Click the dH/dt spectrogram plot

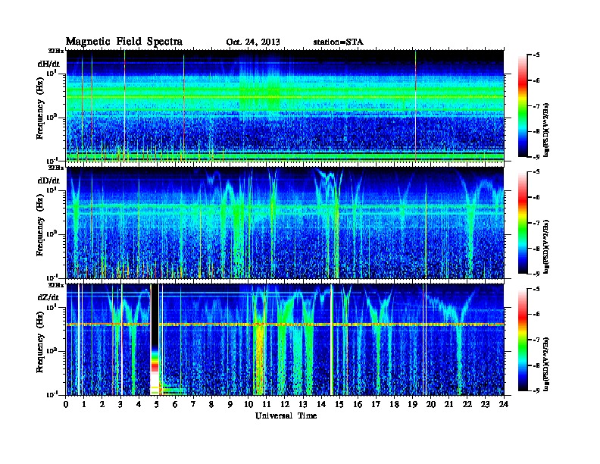[285, 105]
